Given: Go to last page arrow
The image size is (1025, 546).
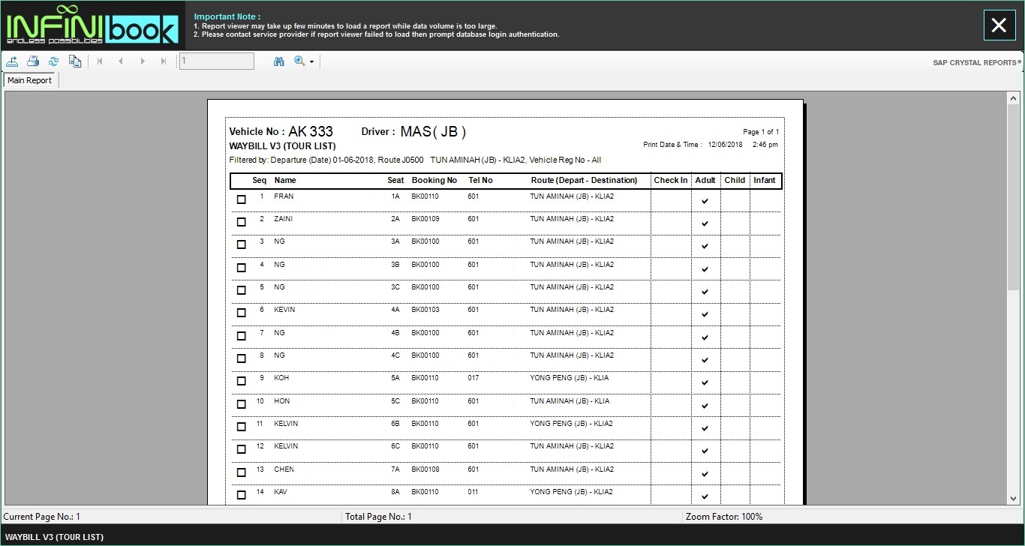Looking at the screenshot, I should click(x=164, y=61).
